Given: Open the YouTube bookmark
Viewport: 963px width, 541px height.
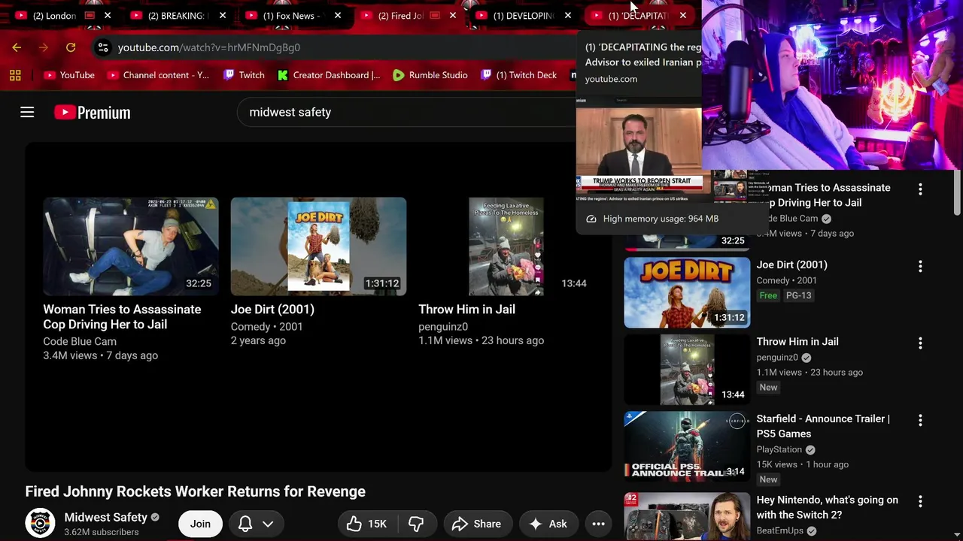Looking at the screenshot, I should (x=69, y=75).
